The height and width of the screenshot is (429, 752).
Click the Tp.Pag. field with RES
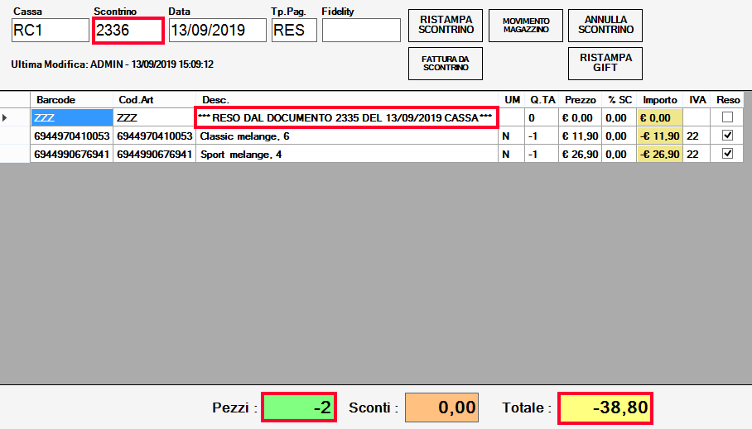coord(292,31)
